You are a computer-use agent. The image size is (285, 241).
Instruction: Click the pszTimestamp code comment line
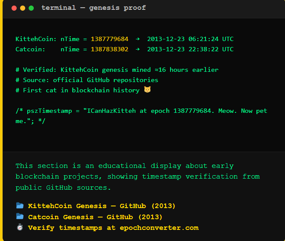tap(141, 111)
